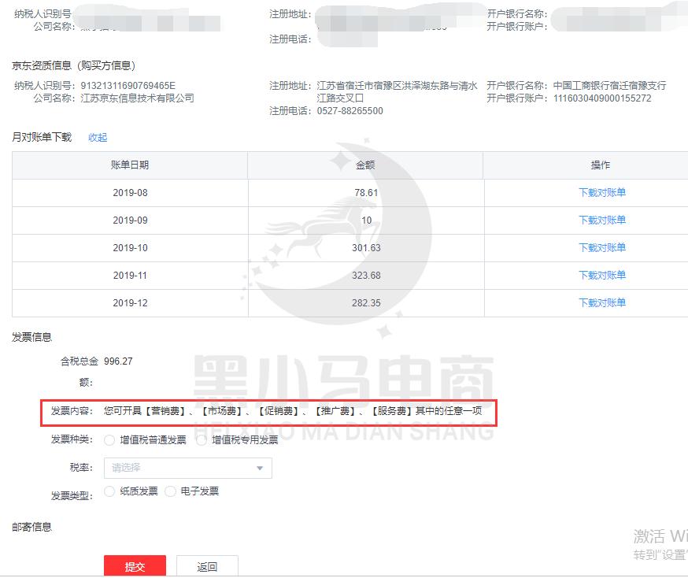Select the 2019-12 amount cell 282.35
Screen dimensions: 688x578
pyautogui.click(x=364, y=302)
